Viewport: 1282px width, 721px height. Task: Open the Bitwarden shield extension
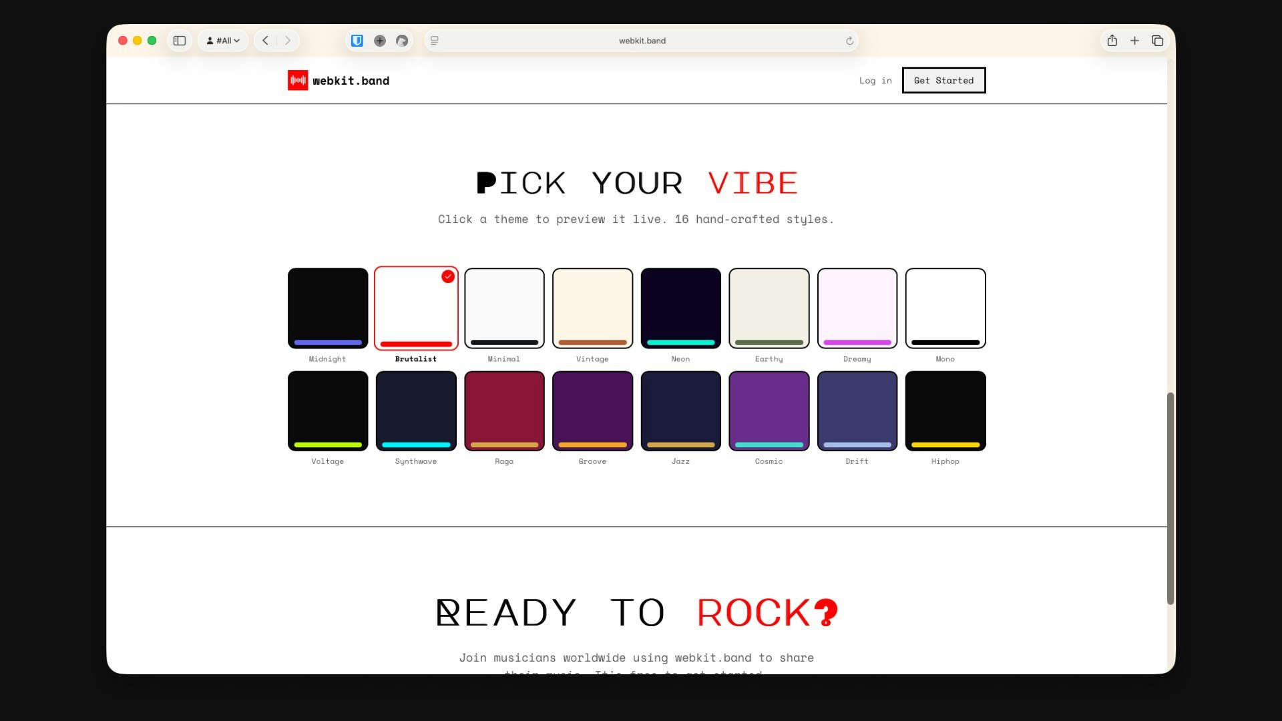357,40
